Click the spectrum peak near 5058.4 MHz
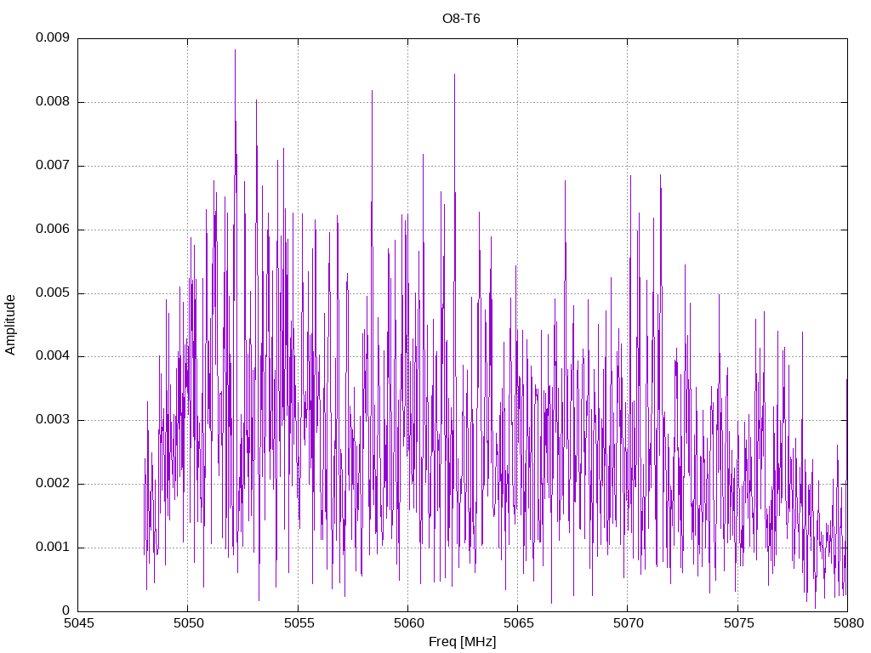 (x=373, y=92)
